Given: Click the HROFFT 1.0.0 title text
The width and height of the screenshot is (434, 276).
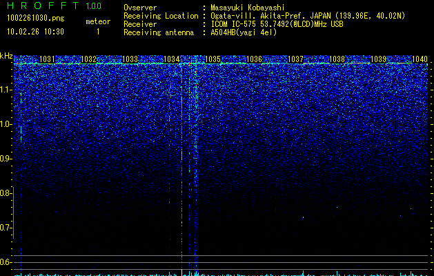Looking at the screenshot, I should pos(54,6).
